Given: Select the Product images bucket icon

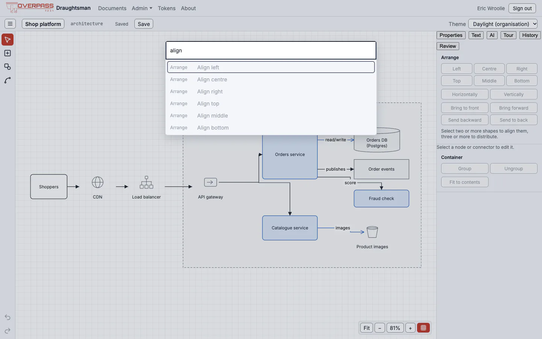Looking at the screenshot, I should point(372,232).
